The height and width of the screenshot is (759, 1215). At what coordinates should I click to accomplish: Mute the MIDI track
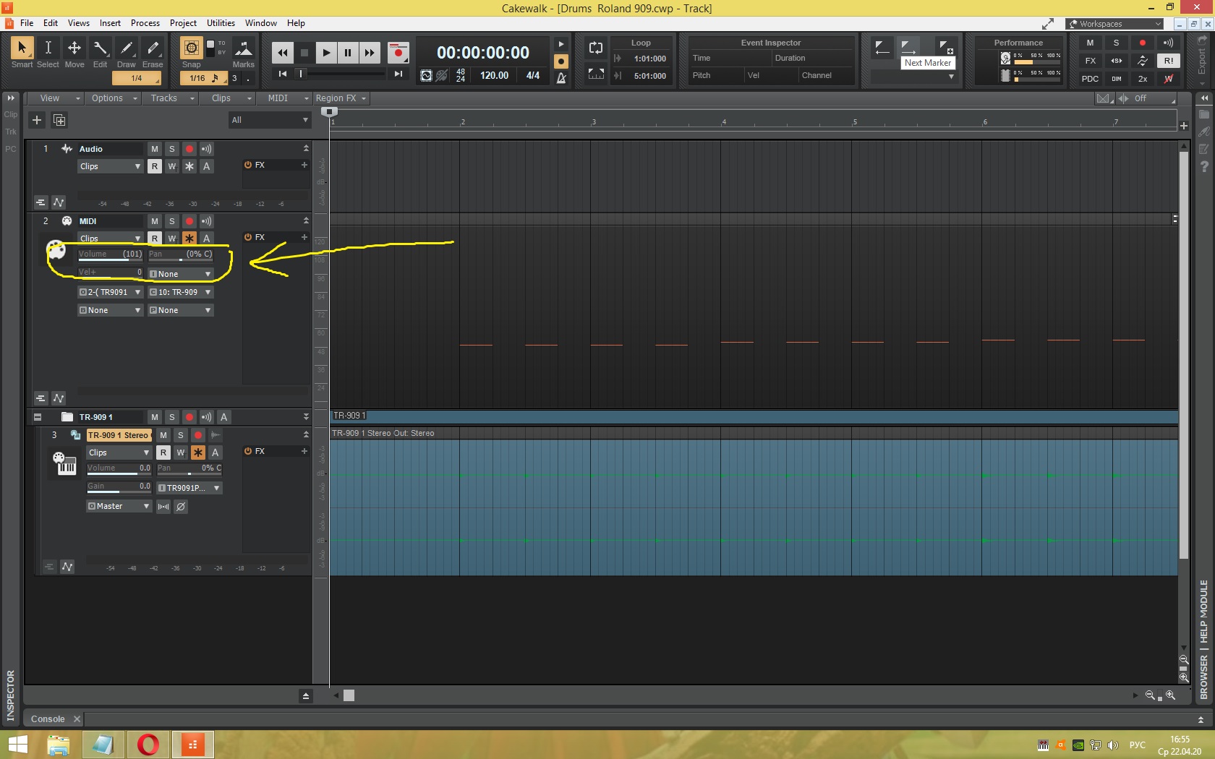pos(155,221)
